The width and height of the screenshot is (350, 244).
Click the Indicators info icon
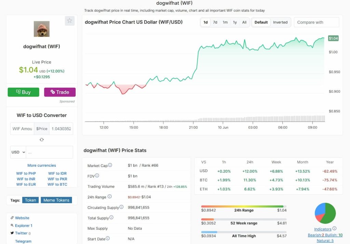pyautogui.click(x=334, y=229)
